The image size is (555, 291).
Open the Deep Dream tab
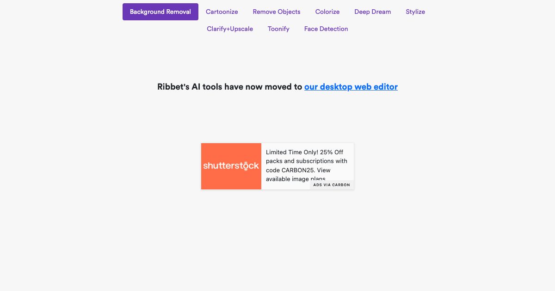(x=373, y=12)
